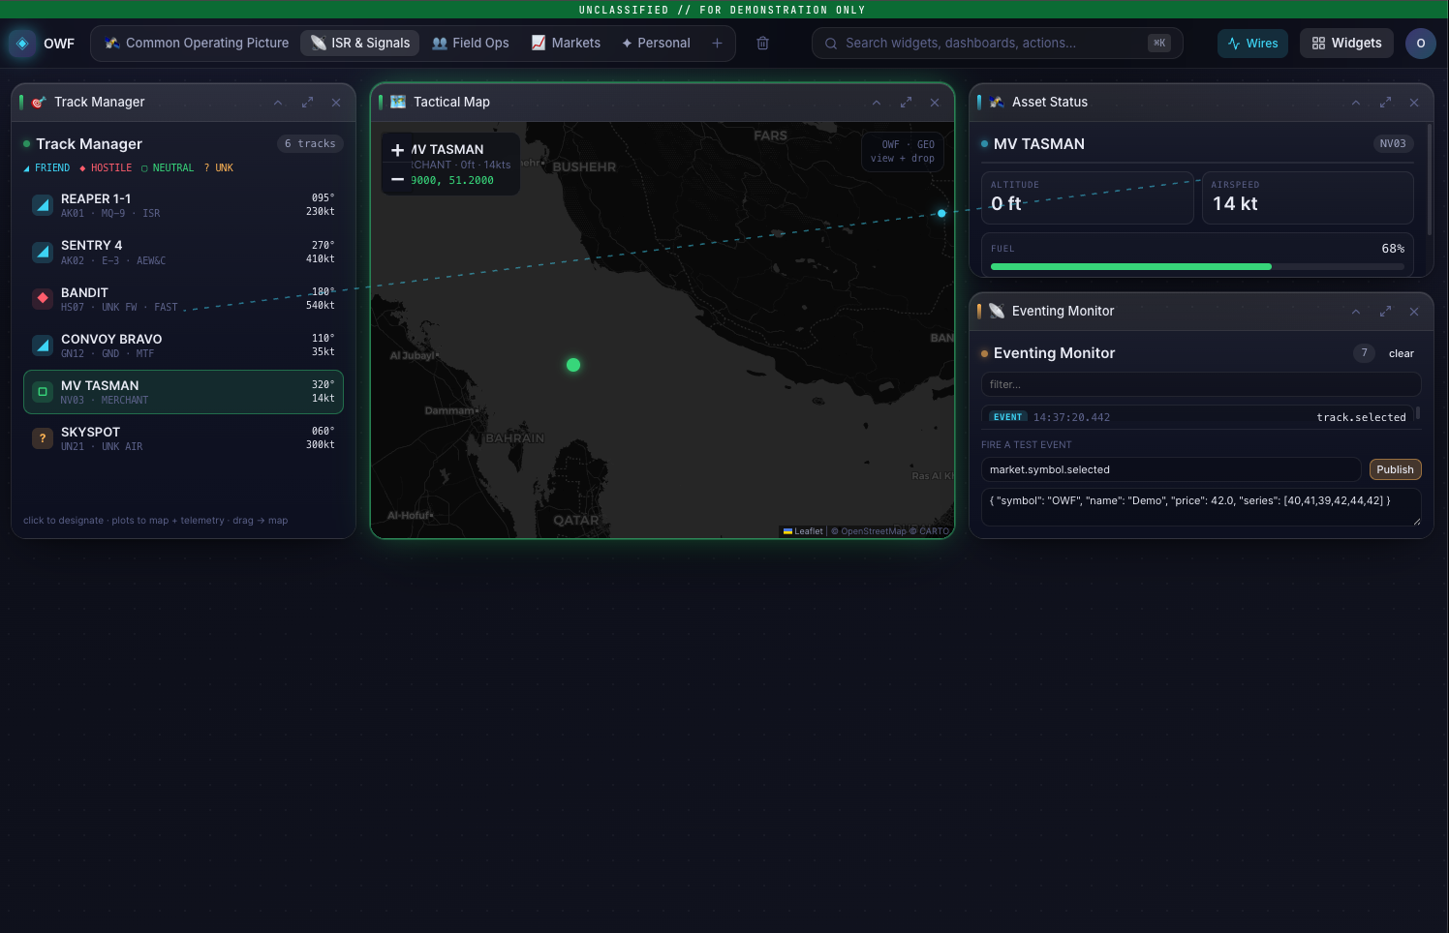Click the Eventing Monitor header icon

coord(997,311)
